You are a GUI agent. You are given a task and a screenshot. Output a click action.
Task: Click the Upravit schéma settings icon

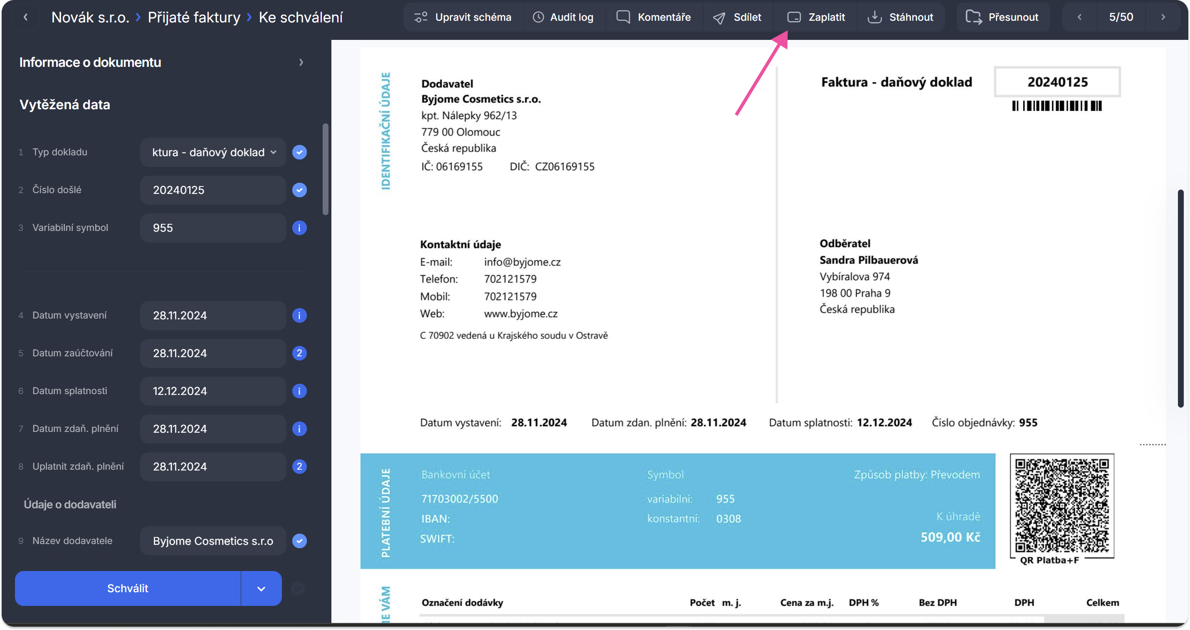coord(420,17)
